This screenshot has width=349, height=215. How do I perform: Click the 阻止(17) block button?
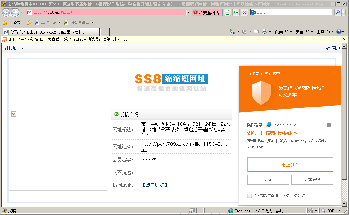point(290,165)
